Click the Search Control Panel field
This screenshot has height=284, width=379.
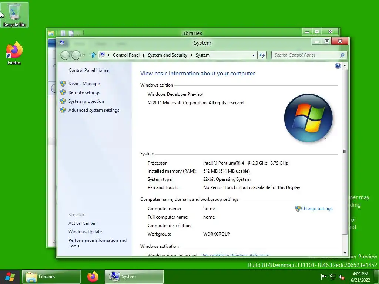[x=309, y=55]
